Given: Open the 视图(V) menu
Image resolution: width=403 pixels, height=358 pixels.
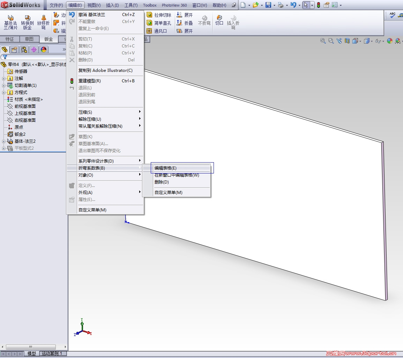Looking at the screenshot, I should pyautogui.click(x=94, y=5).
